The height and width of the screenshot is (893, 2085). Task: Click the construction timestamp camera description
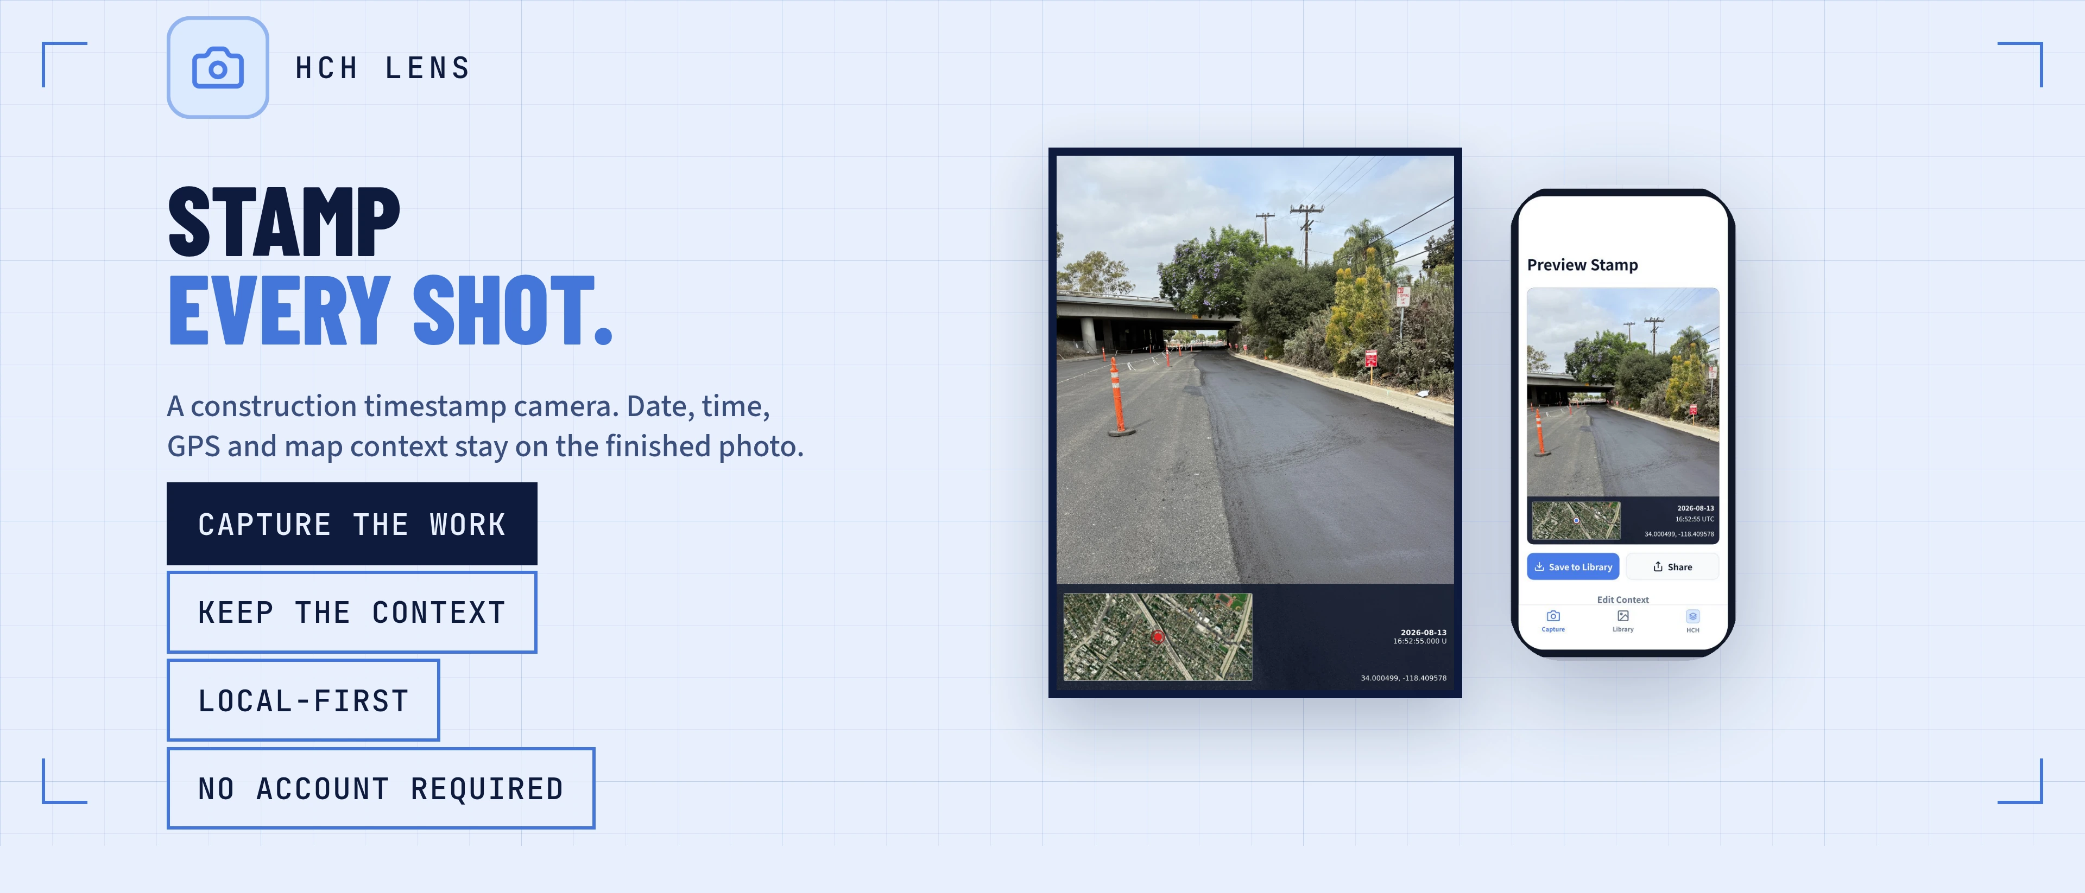(x=485, y=425)
